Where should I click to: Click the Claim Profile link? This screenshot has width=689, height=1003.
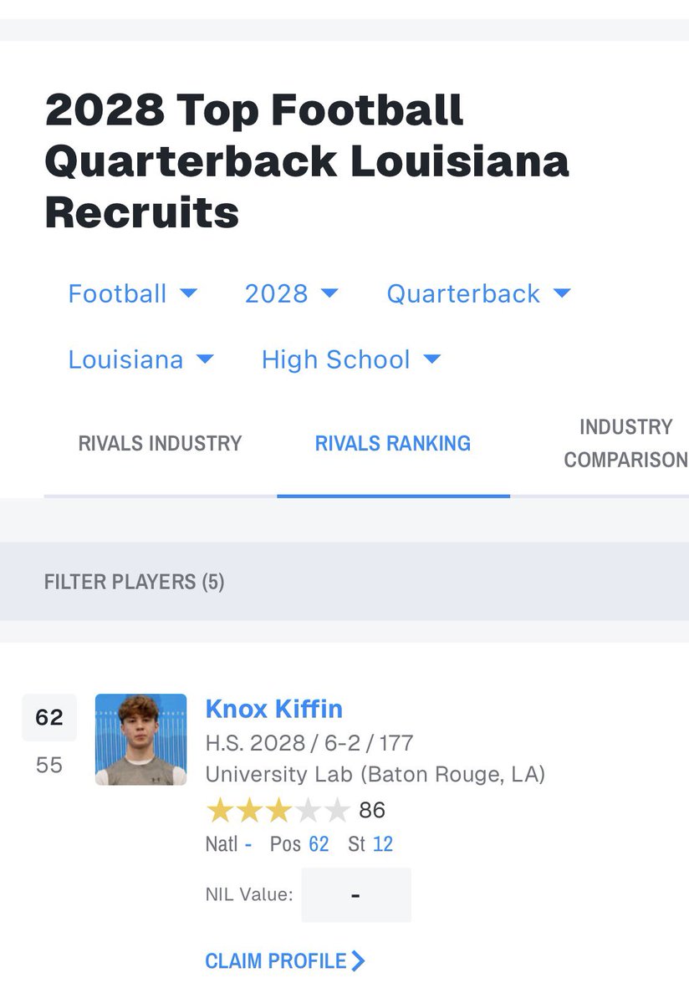[285, 961]
